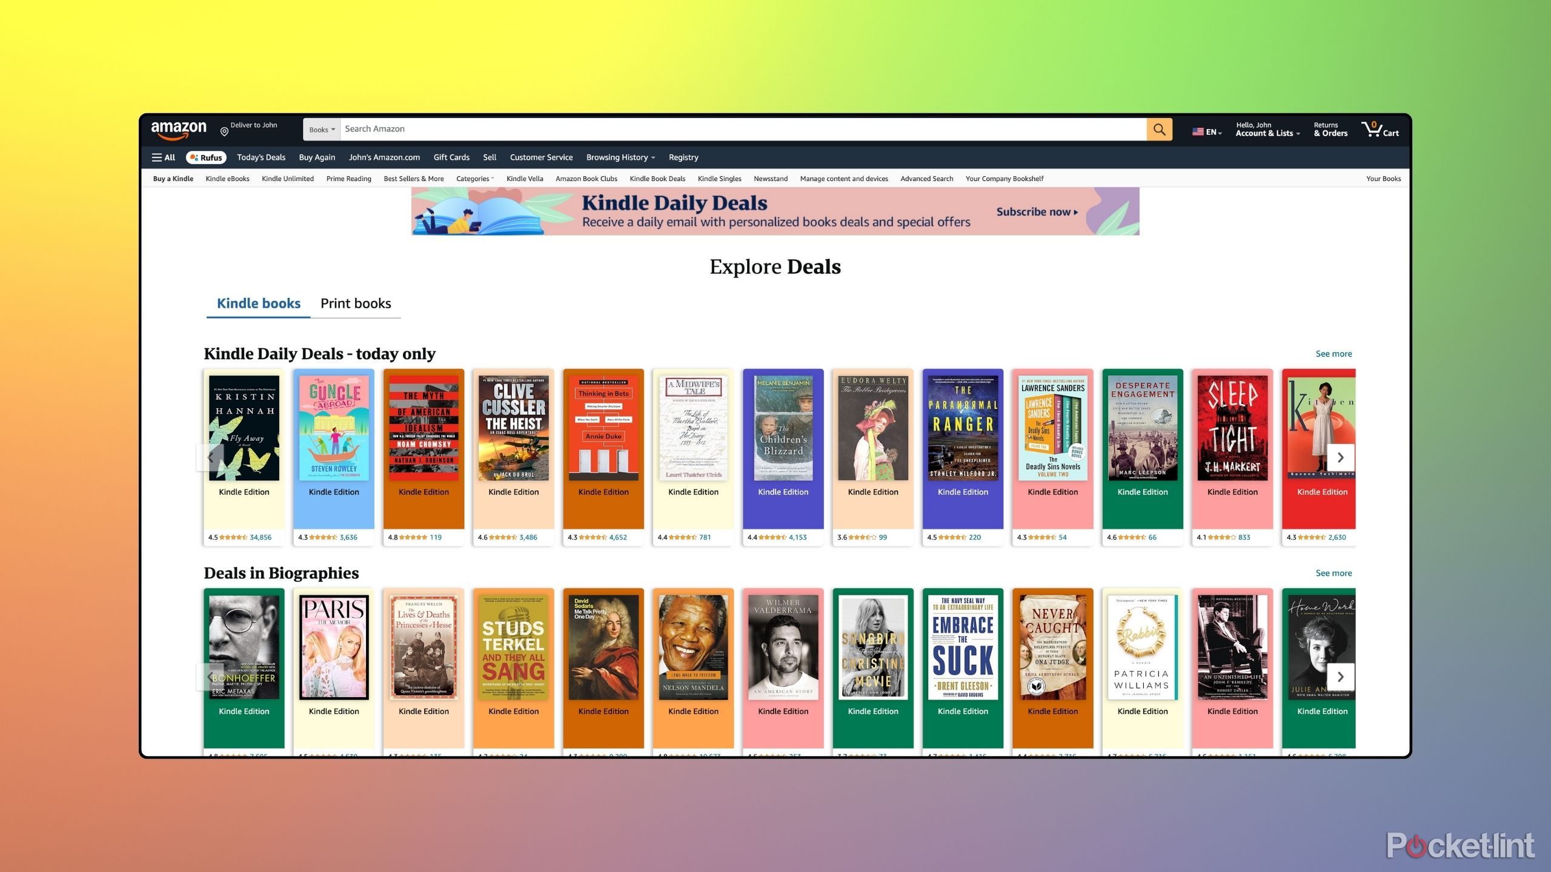Click the US flag language icon
Screen dimensions: 1551x872
click(1198, 131)
